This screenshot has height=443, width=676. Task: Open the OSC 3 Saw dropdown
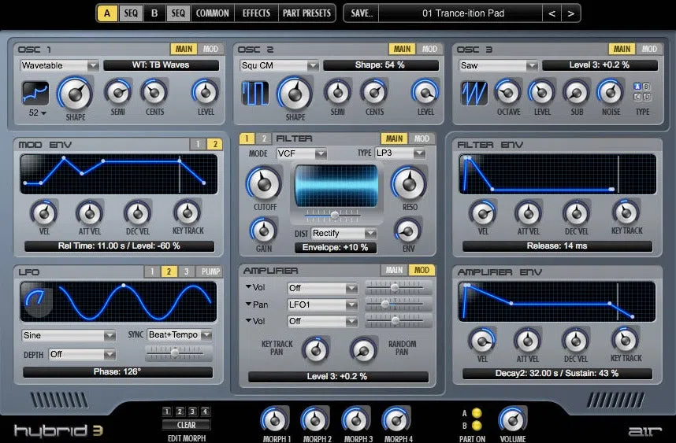(499, 65)
